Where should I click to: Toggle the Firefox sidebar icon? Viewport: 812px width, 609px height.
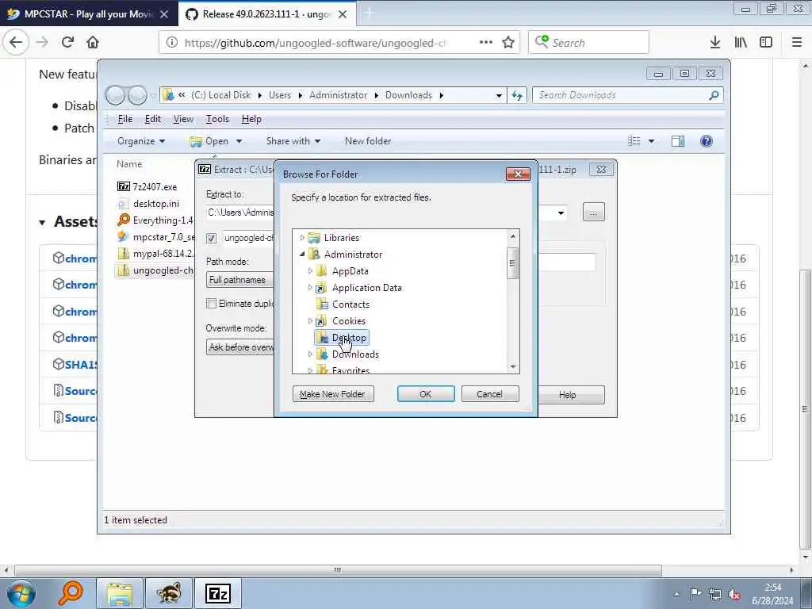tap(766, 43)
